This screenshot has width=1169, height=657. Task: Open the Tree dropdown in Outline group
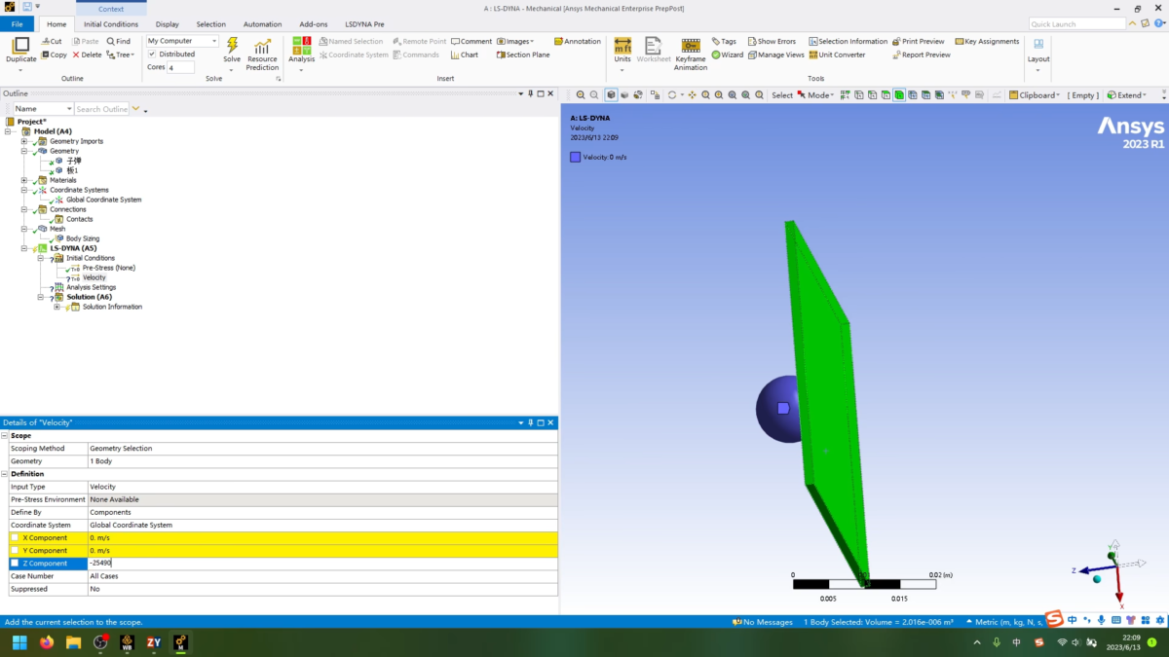(121, 55)
